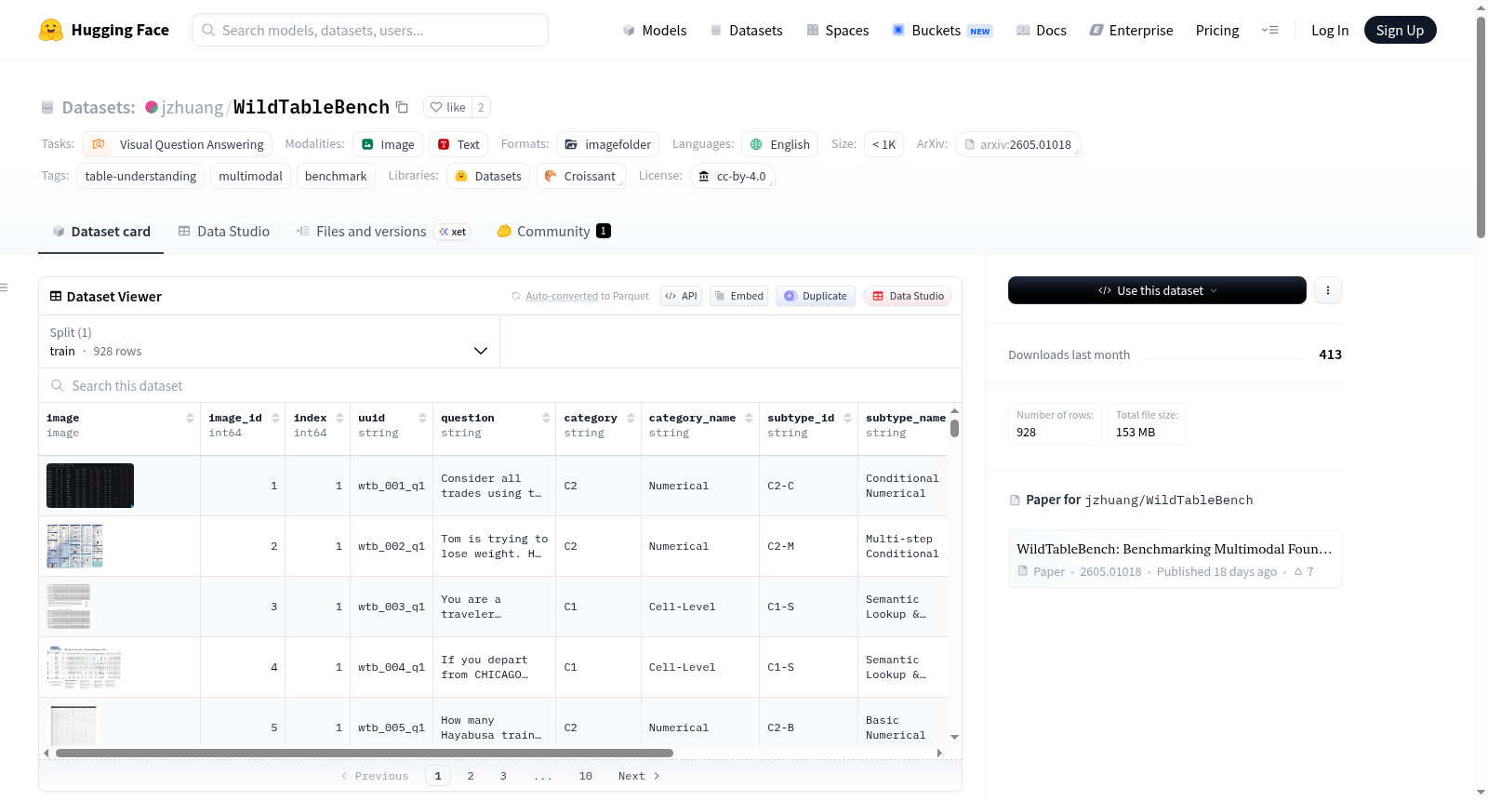1488x801 pixels.
Task: Click the jzhuang user avatar
Action: tap(152, 107)
